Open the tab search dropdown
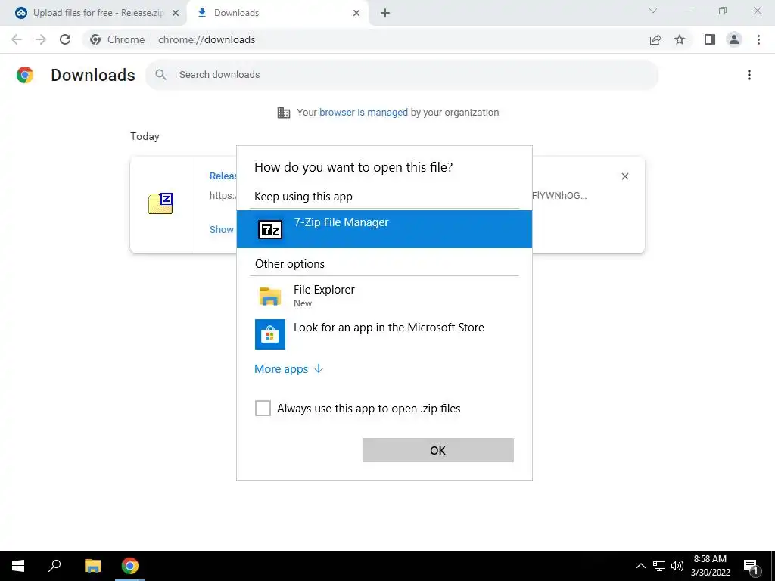 (653, 11)
